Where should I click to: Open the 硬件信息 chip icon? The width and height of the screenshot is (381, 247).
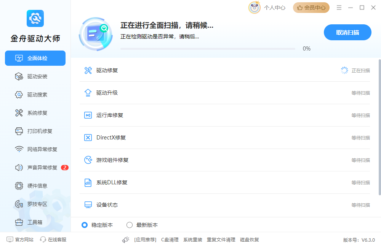point(19,185)
